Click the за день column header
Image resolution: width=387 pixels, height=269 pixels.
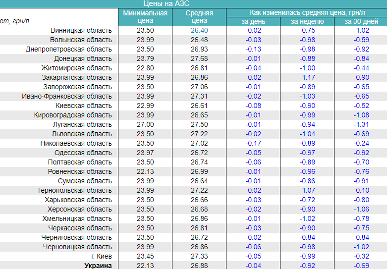[253, 21]
